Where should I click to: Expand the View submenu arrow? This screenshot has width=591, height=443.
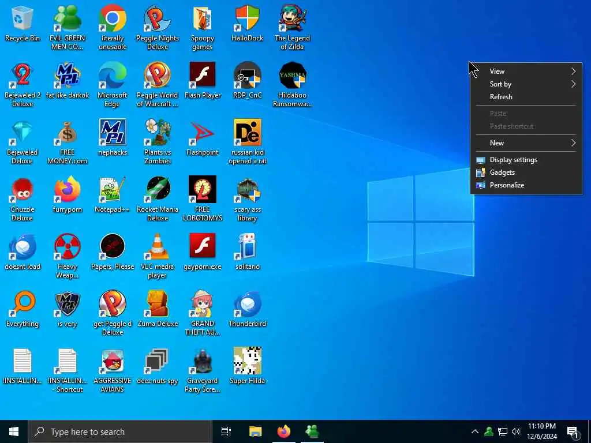click(573, 71)
